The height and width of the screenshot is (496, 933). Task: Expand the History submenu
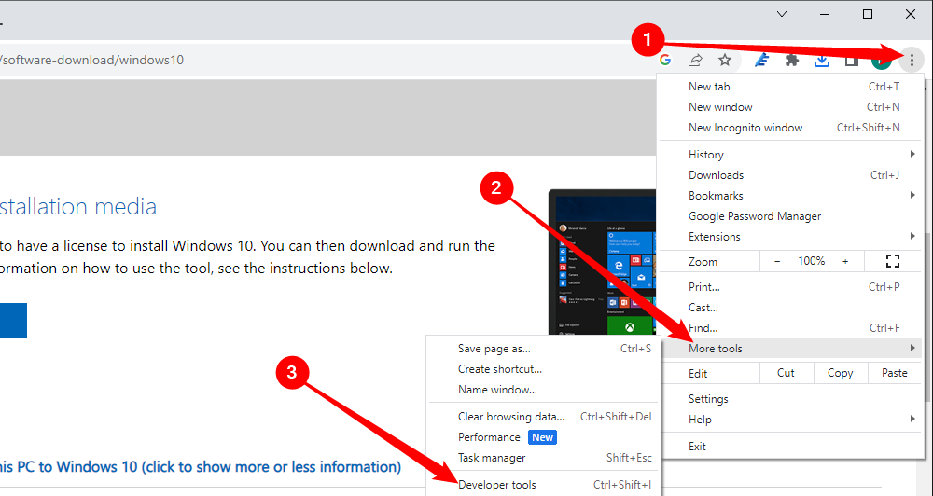[x=793, y=155]
